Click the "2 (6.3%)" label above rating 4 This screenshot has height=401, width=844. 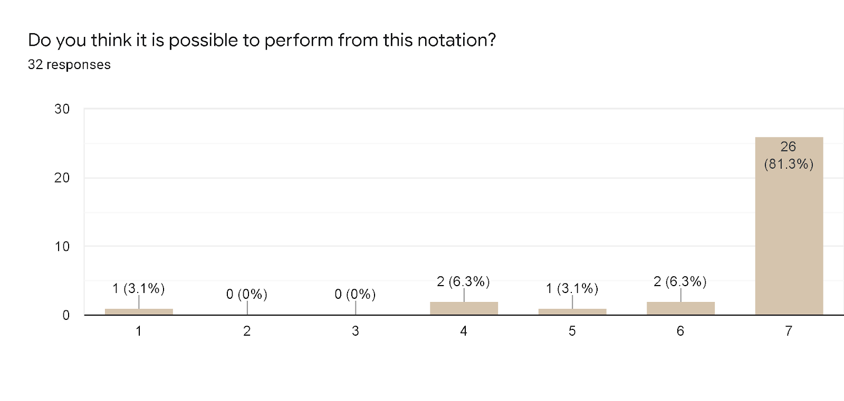(464, 281)
